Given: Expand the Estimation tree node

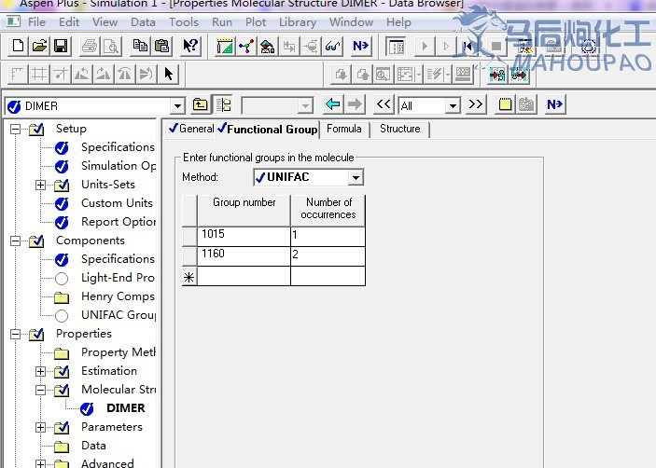Looking at the screenshot, I should tap(40, 371).
